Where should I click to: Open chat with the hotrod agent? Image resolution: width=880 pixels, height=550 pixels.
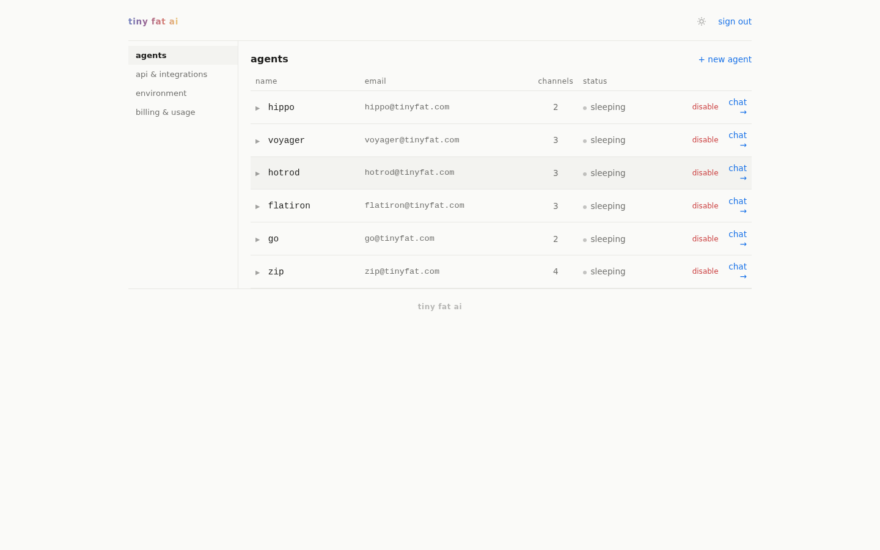coord(738,172)
